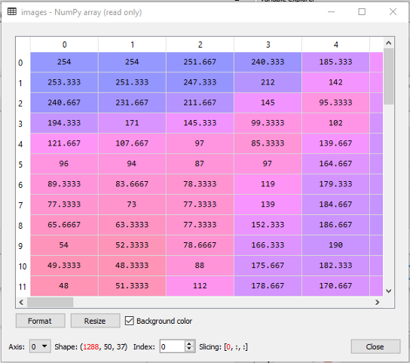Increment the Index spinbox up arrow
Screen dimensions: 410x363
point(189,343)
